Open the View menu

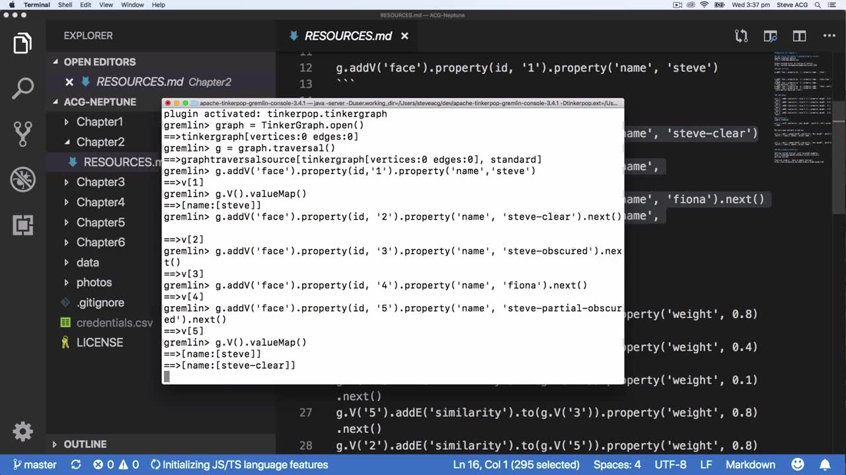(x=106, y=5)
